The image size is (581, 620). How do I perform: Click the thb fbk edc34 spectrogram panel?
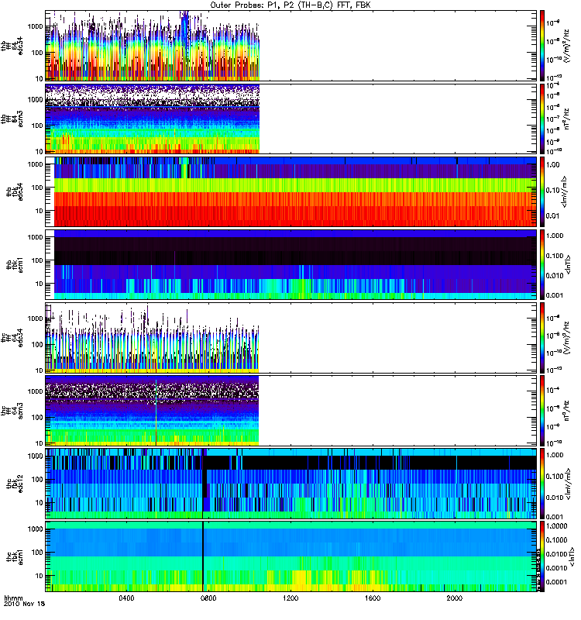[291, 191]
